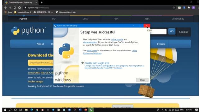Screen dimensions: 199x112
Task: Open Microsoft Edge from taskbar
Action: [x=32, y=110]
